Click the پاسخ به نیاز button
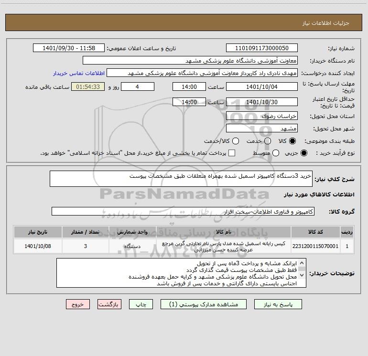 (x=278, y=304)
